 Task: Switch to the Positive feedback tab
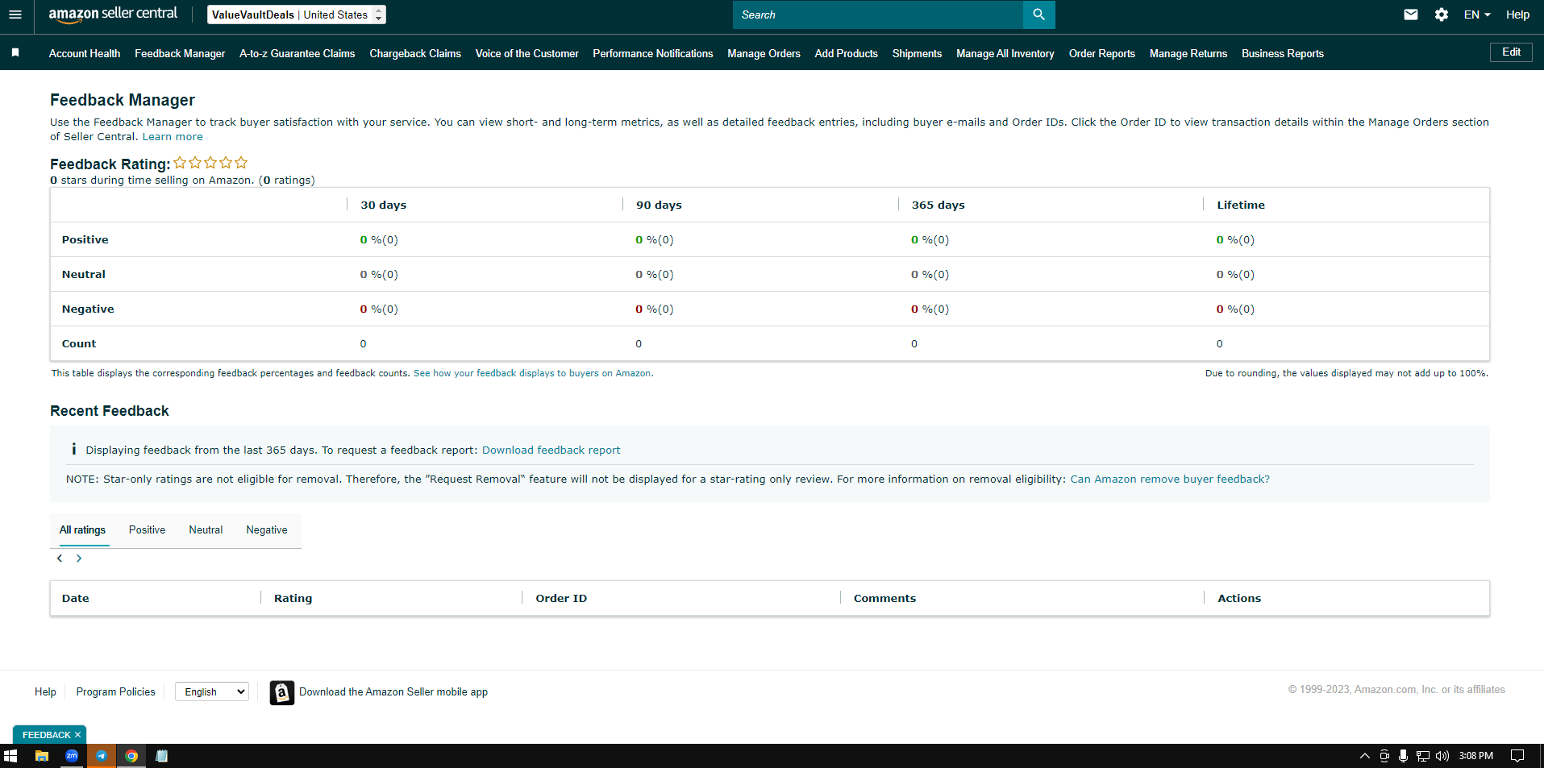coord(148,529)
